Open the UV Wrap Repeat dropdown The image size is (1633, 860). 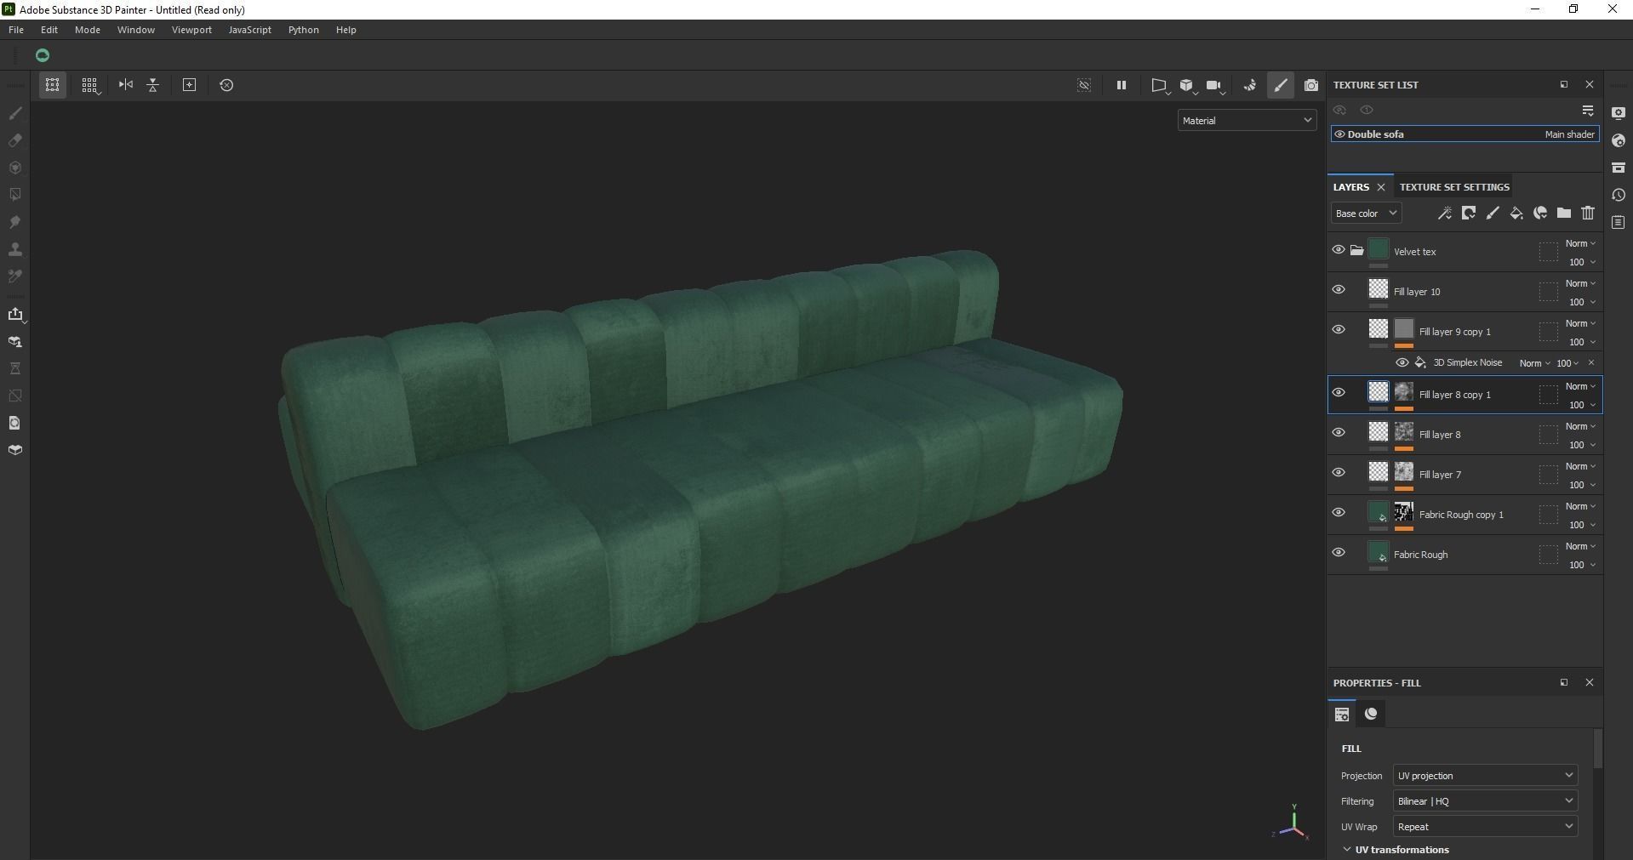point(1485,827)
